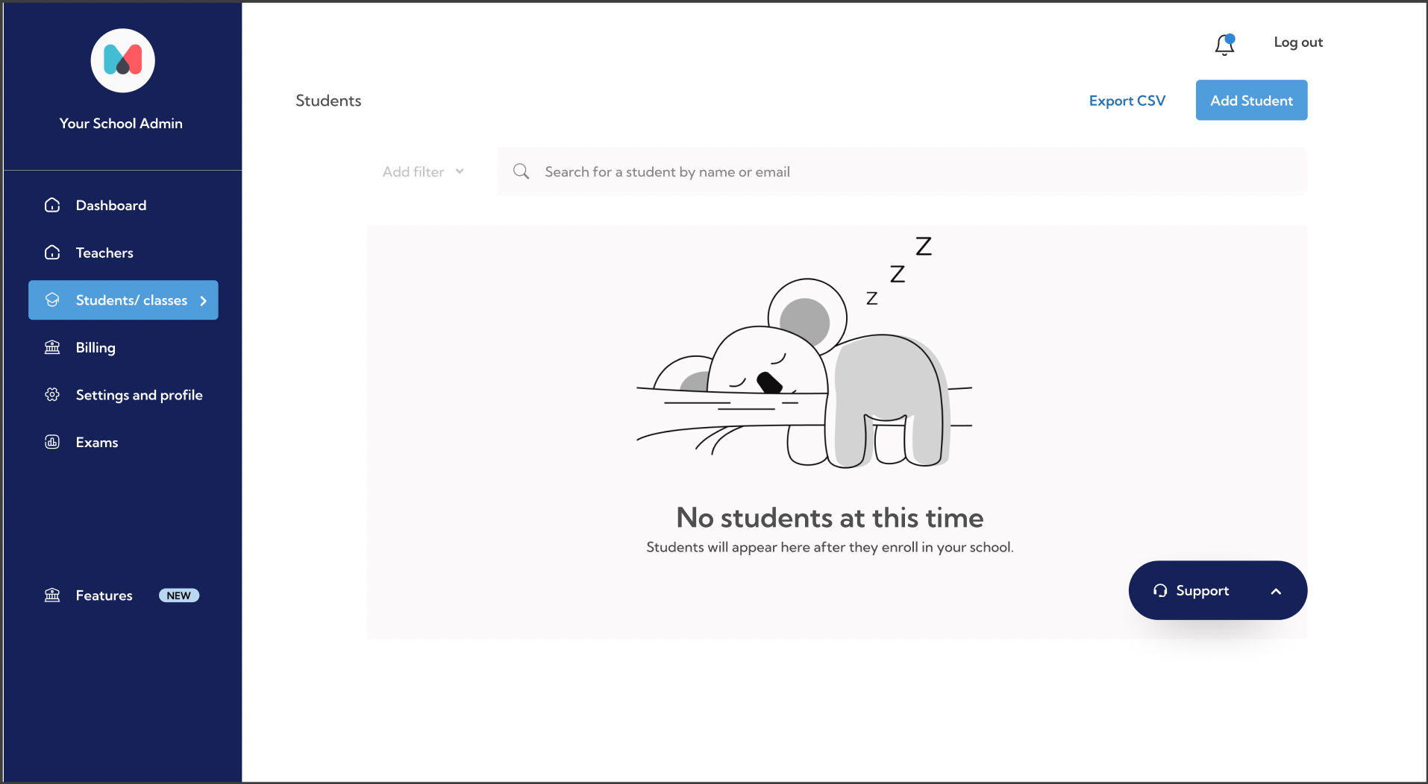Click the sleeping koala illustration

click(804, 352)
